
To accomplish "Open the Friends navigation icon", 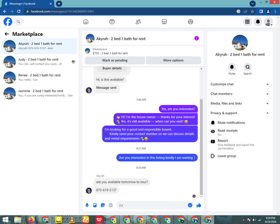I will click(138, 22).
